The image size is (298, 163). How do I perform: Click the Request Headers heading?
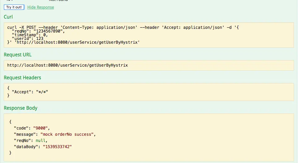coord(22,77)
